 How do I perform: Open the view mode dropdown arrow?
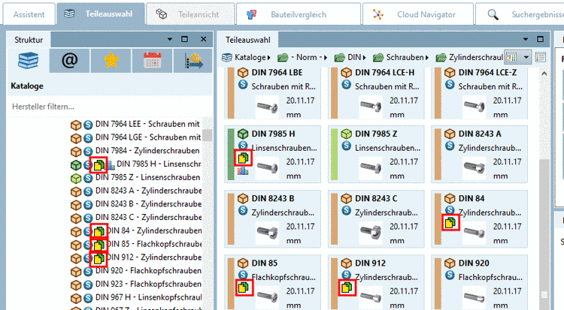pyautogui.click(x=526, y=58)
